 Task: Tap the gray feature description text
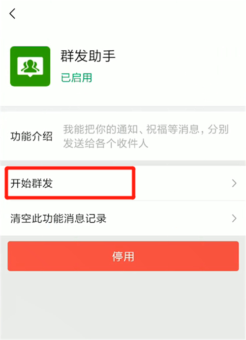(x=146, y=136)
